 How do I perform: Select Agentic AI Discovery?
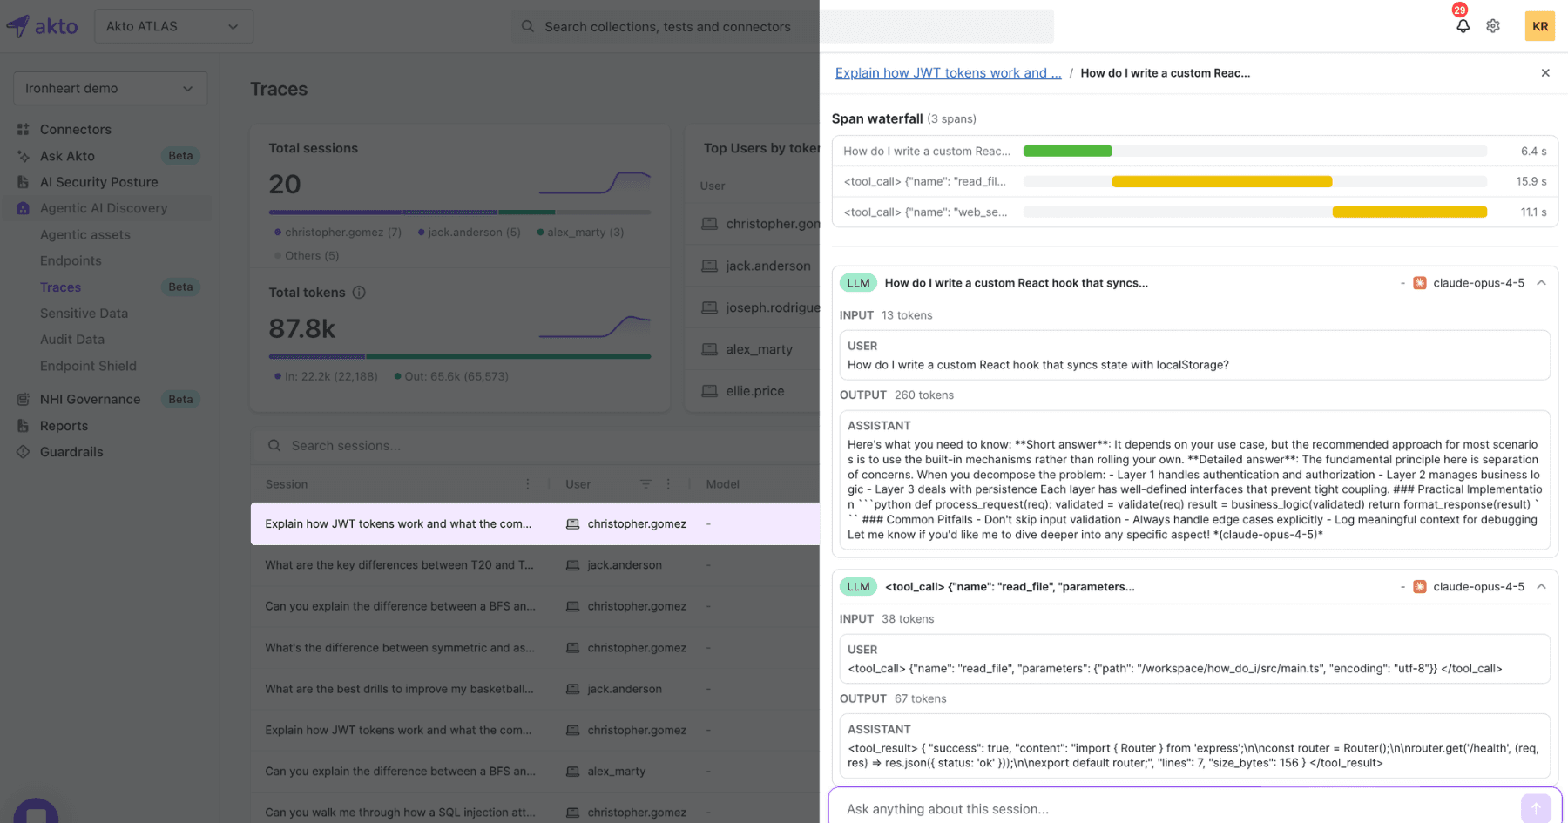(x=104, y=208)
